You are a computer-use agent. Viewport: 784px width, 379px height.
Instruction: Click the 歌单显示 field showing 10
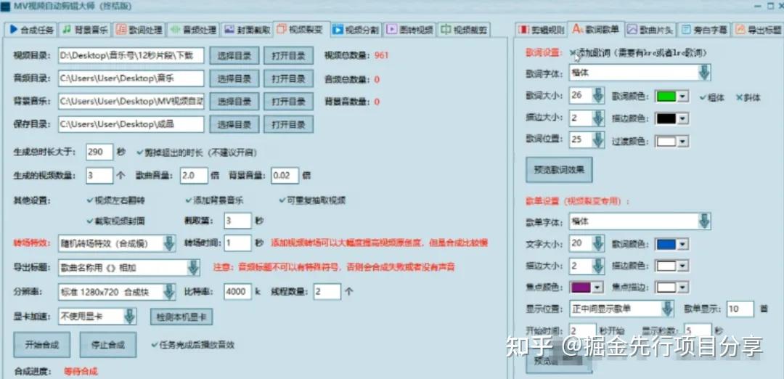740,309
